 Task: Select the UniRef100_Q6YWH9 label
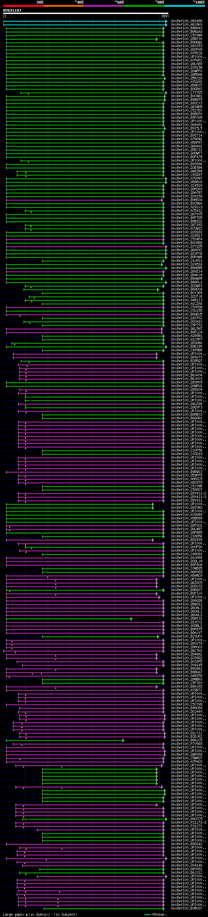(x=187, y=107)
